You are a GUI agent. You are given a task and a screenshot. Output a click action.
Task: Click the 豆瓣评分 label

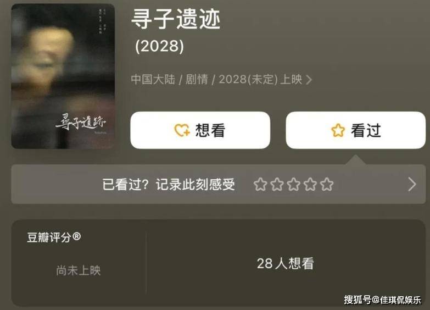[x=49, y=237]
